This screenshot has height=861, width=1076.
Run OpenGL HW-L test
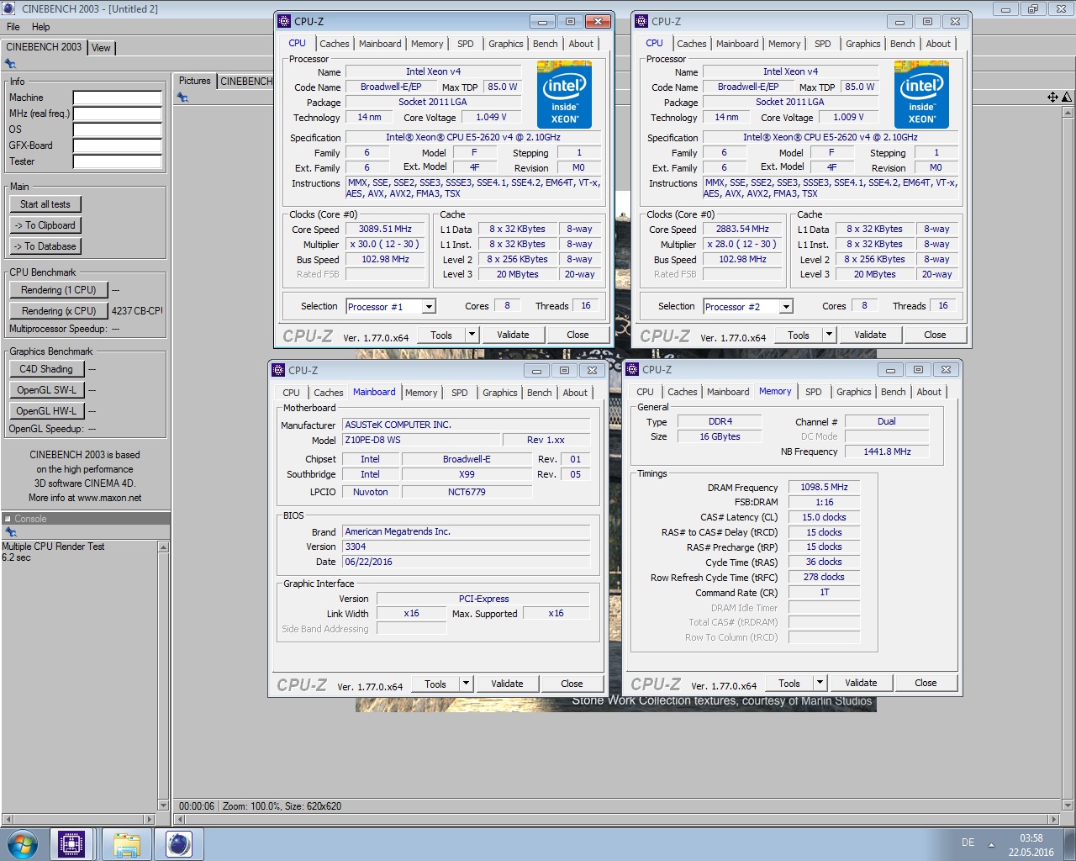point(46,411)
